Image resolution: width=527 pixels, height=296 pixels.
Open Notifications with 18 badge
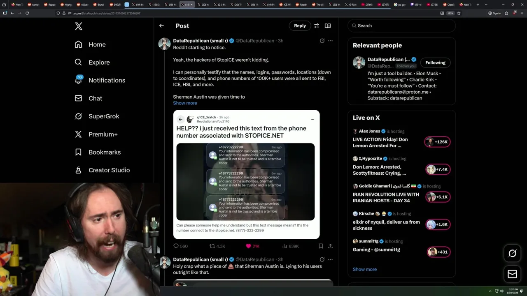[100, 80]
